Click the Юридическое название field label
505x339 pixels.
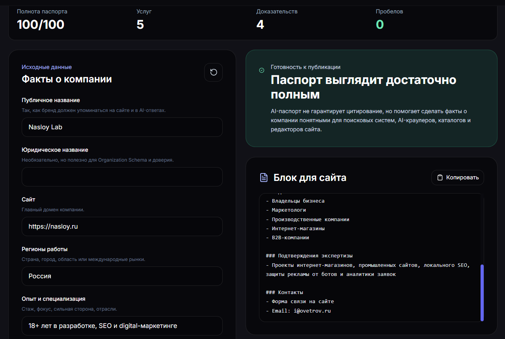55,150
